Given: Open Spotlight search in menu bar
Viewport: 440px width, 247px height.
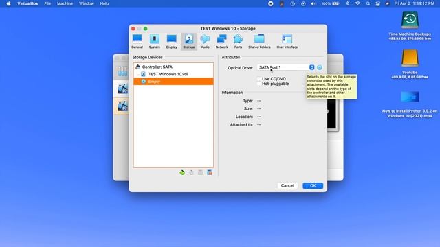Looking at the screenshot, I should coord(368,3).
